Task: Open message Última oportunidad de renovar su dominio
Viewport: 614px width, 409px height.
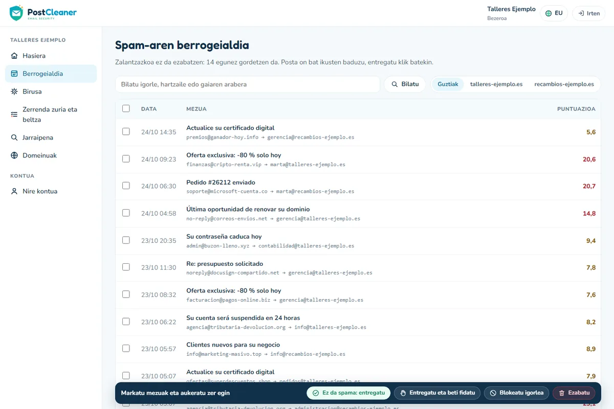Action: coord(248,209)
